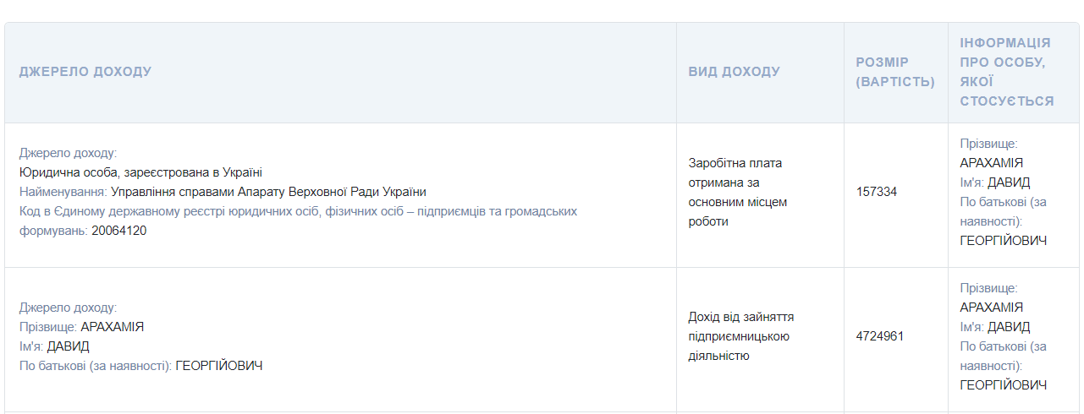Click surname АРАХАМІЯ in second row's income source
1084x414 pixels.
(x=113, y=327)
